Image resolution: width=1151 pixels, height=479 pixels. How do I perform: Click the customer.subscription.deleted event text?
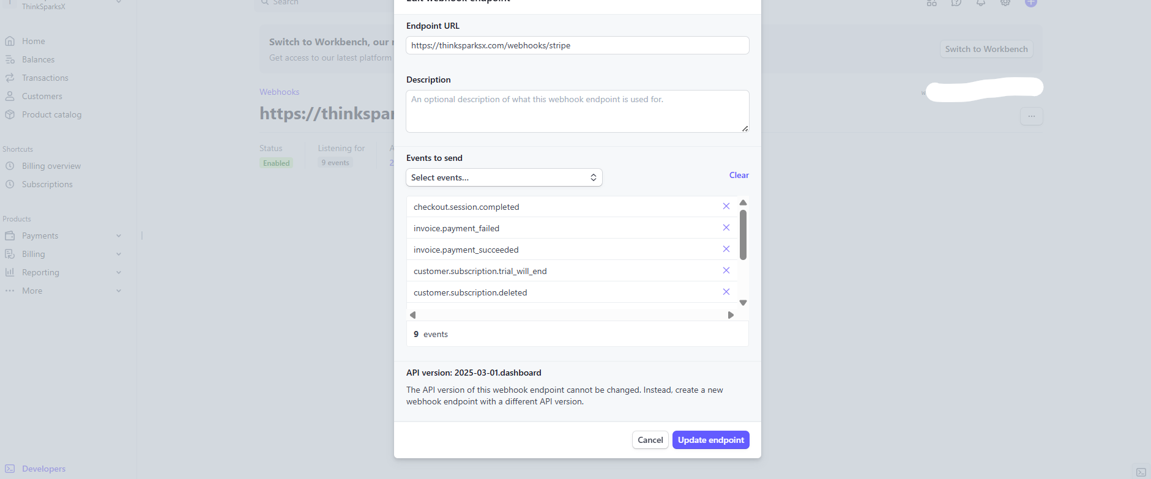pos(471,292)
